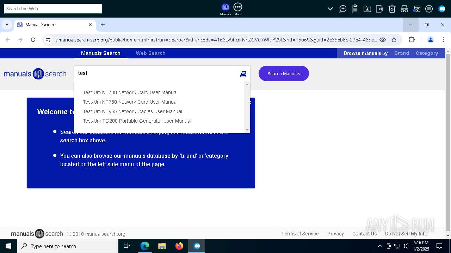
Task: Open the browser three-dot menu
Action: (x=443, y=40)
